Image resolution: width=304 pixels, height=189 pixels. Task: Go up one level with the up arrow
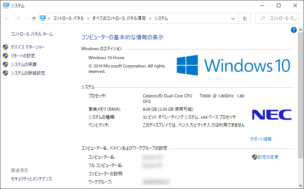point(34,18)
